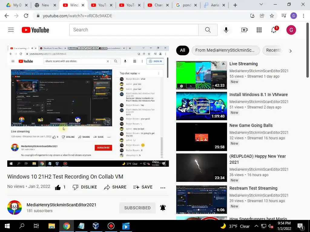Share the Windows 10 21H2 video
Viewport: 310px width, 232px height.
point(115,187)
